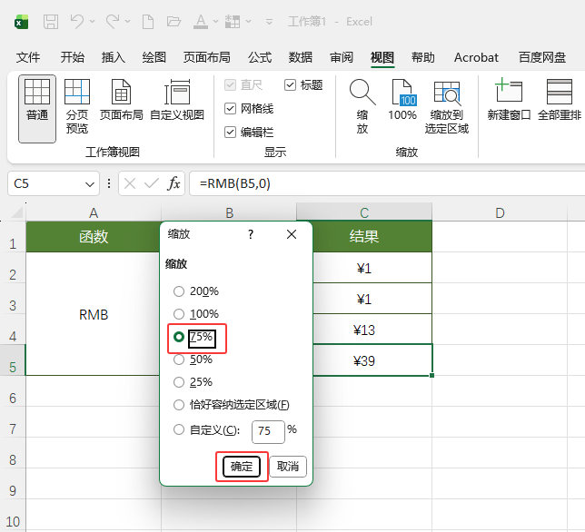
Task: Open the redo history dropdown arrow
Action: pyautogui.click(x=127, y=22)
